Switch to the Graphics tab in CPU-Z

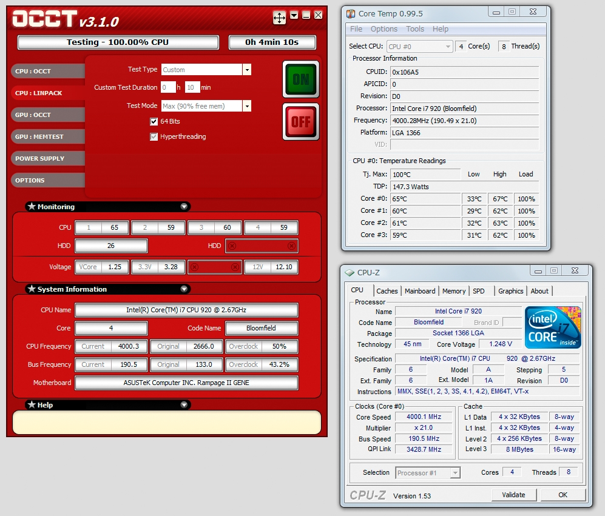tap(510, 291)
